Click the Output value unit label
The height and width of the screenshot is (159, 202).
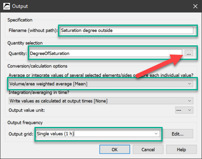[27, 110]
